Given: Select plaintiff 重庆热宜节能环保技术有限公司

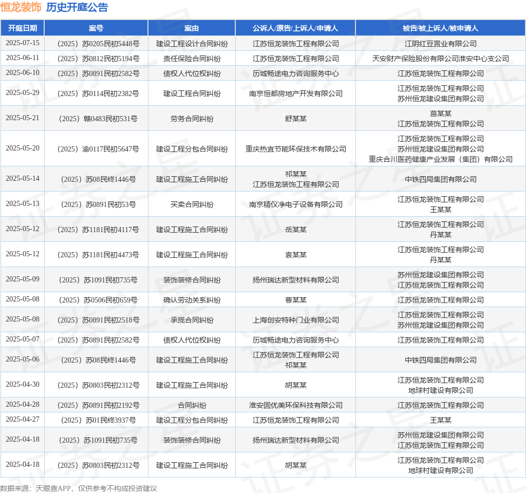Looking at the screenshot, I should coord(295,148).
